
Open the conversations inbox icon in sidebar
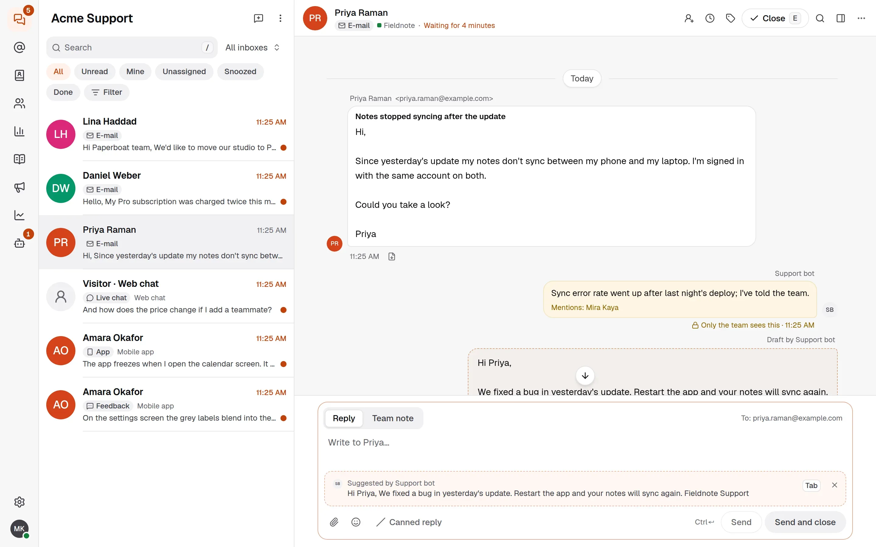[19, 19]
